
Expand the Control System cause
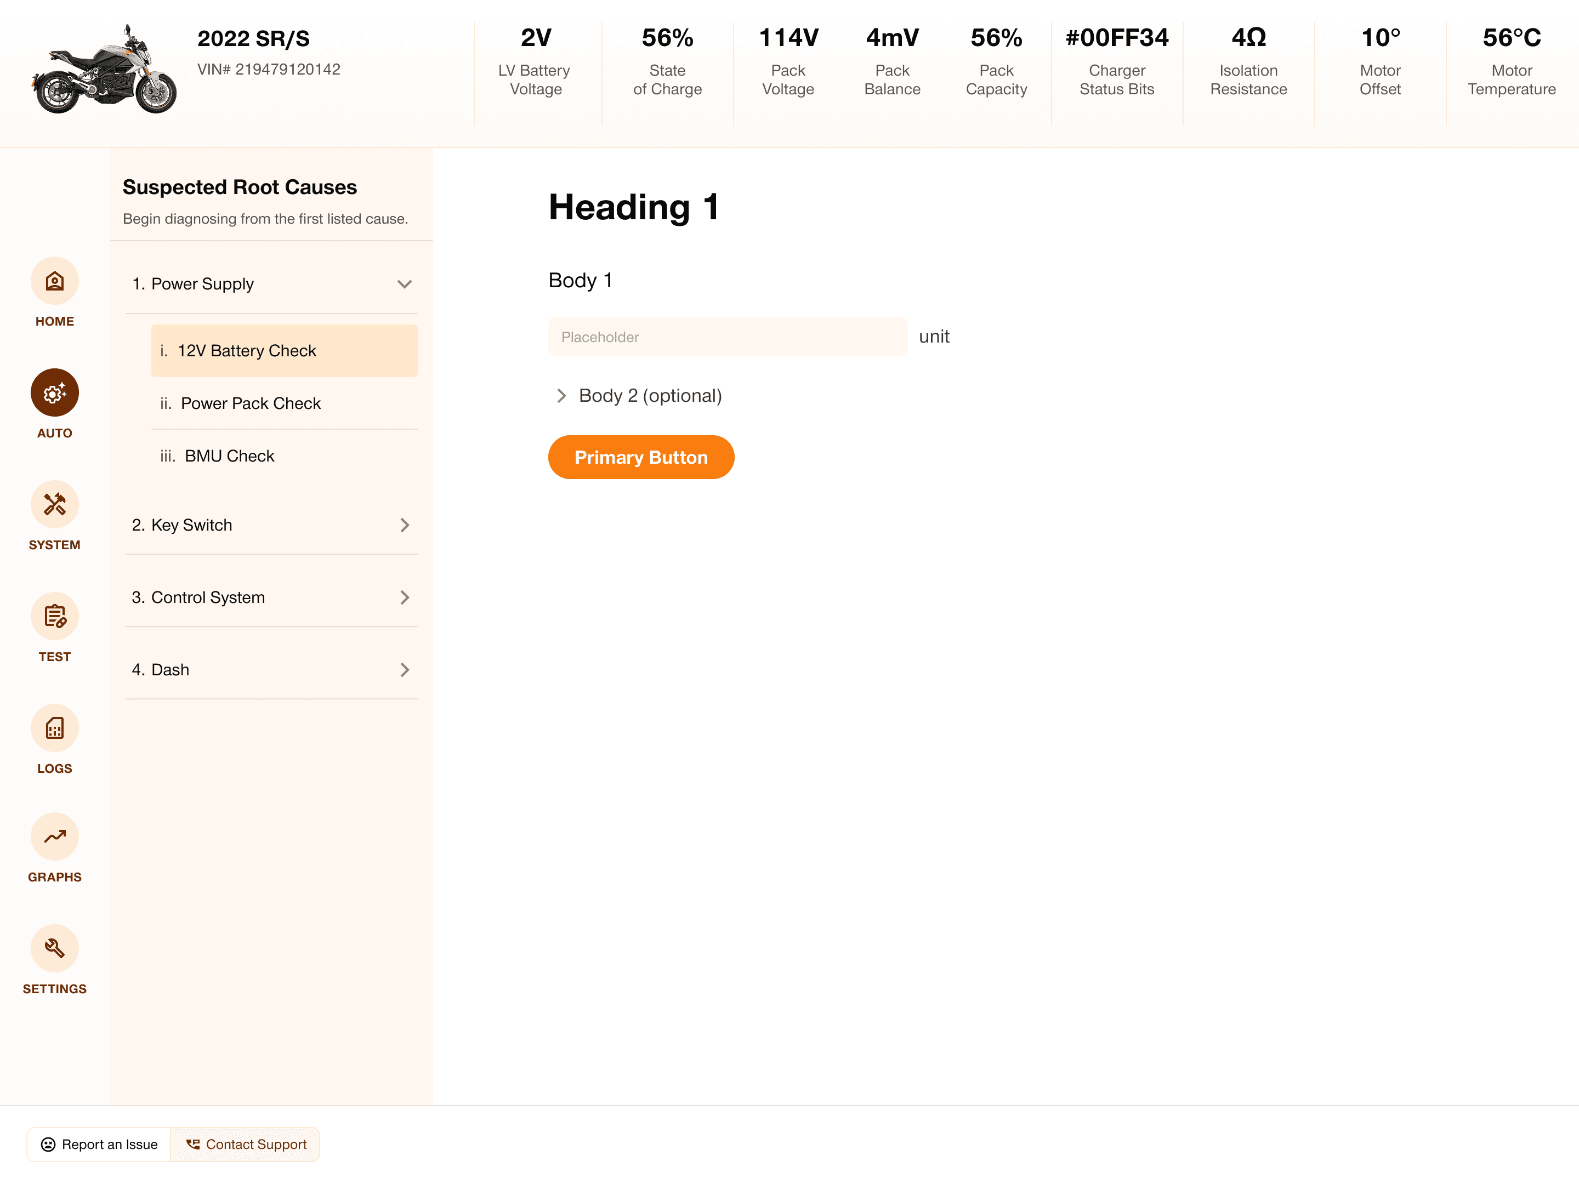click(404, 597)
